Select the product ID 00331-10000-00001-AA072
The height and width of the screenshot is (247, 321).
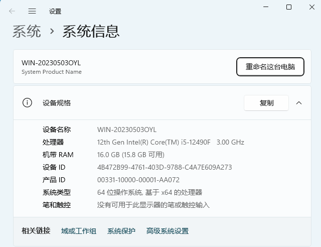(x=138, y=180)
